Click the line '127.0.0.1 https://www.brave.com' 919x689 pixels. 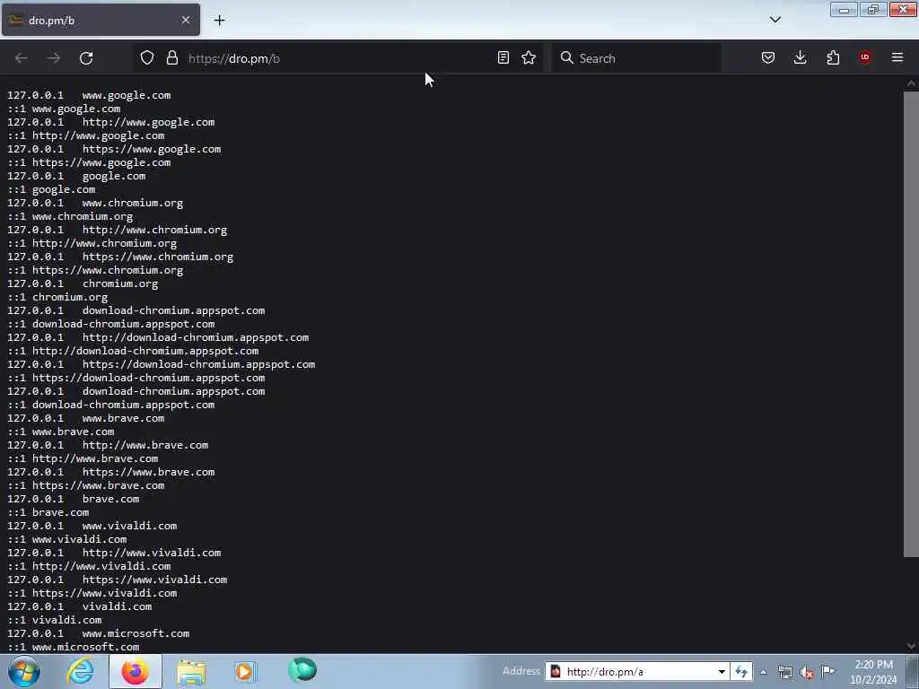[x=110, y=472]
